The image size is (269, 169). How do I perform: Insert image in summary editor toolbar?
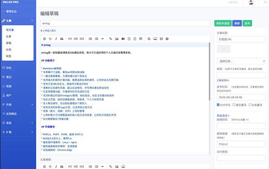coord(117,166)
